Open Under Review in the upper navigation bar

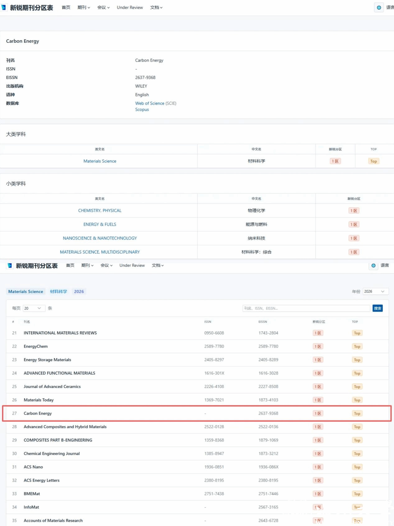130,7
